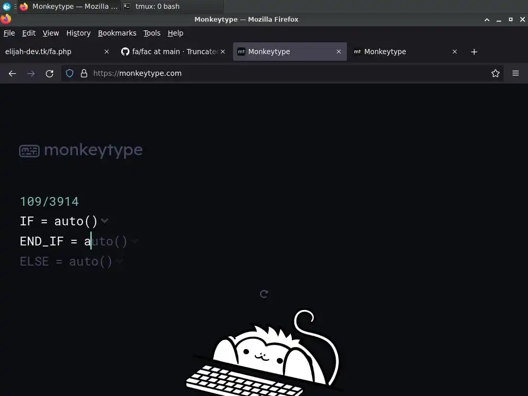Open a new tab with the plus button
The height and width of the screenshot is (396, 528).
474,52
